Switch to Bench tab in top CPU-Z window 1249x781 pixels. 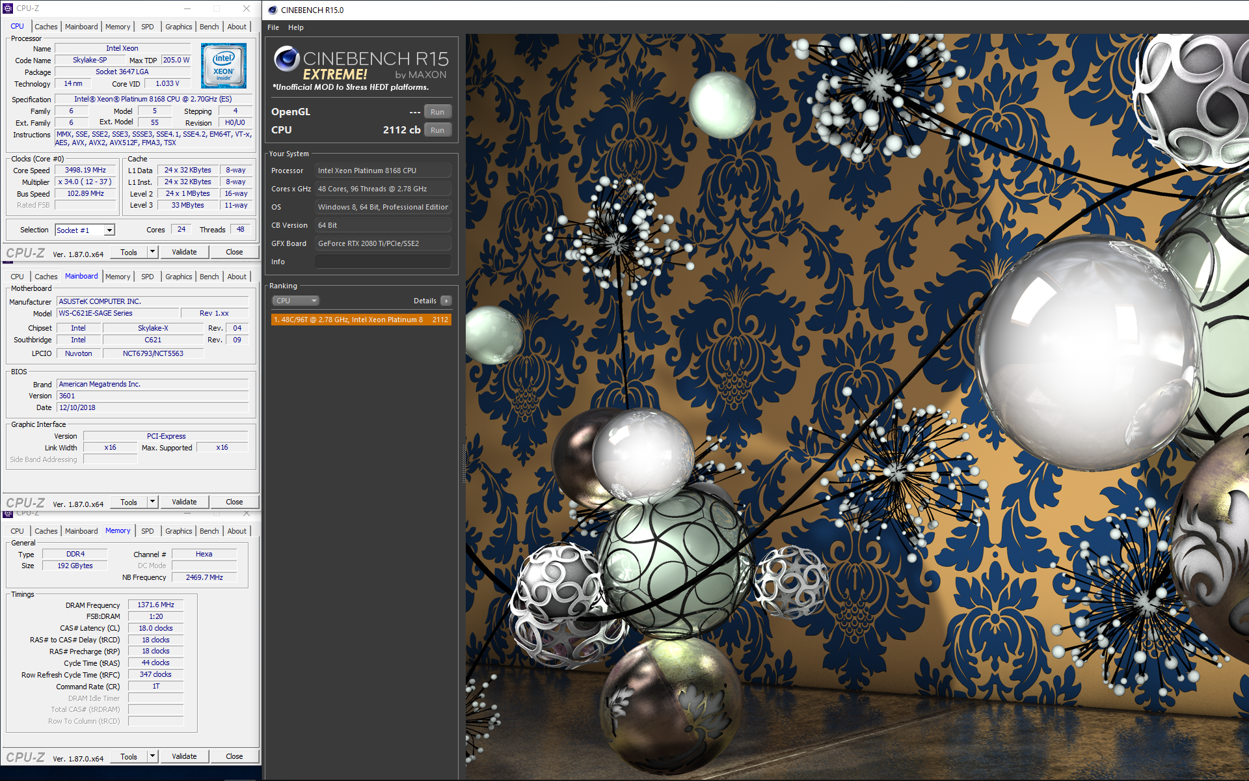point(209,27)
